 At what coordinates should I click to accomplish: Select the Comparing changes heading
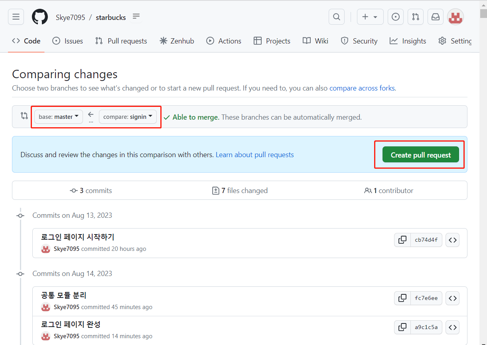coord(65,74)
